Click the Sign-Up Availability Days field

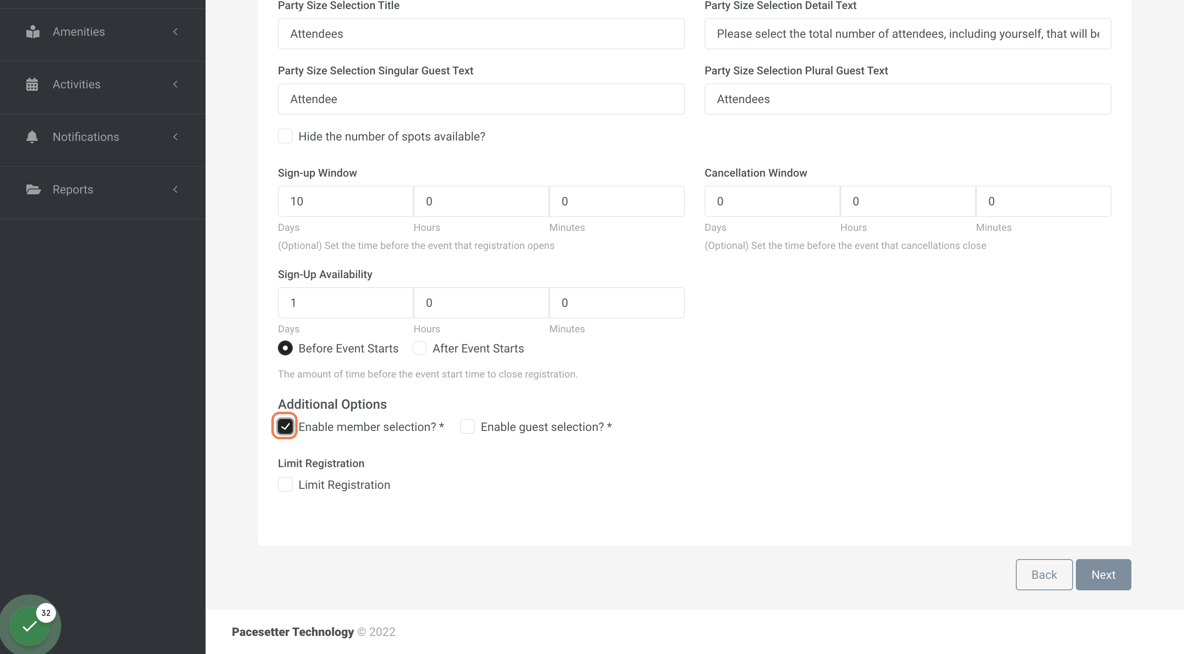(346, 303)
